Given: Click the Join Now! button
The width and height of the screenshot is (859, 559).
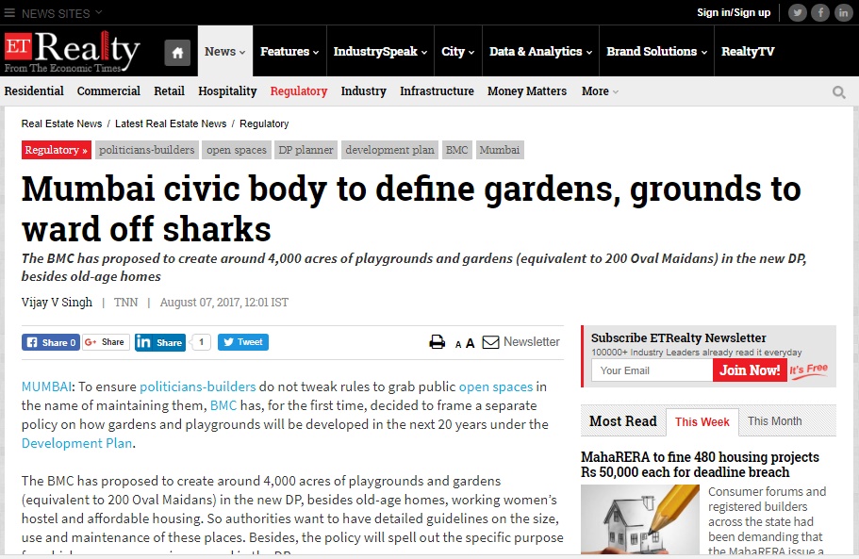Looking at the screenshot, I should [x=750, y=370].
